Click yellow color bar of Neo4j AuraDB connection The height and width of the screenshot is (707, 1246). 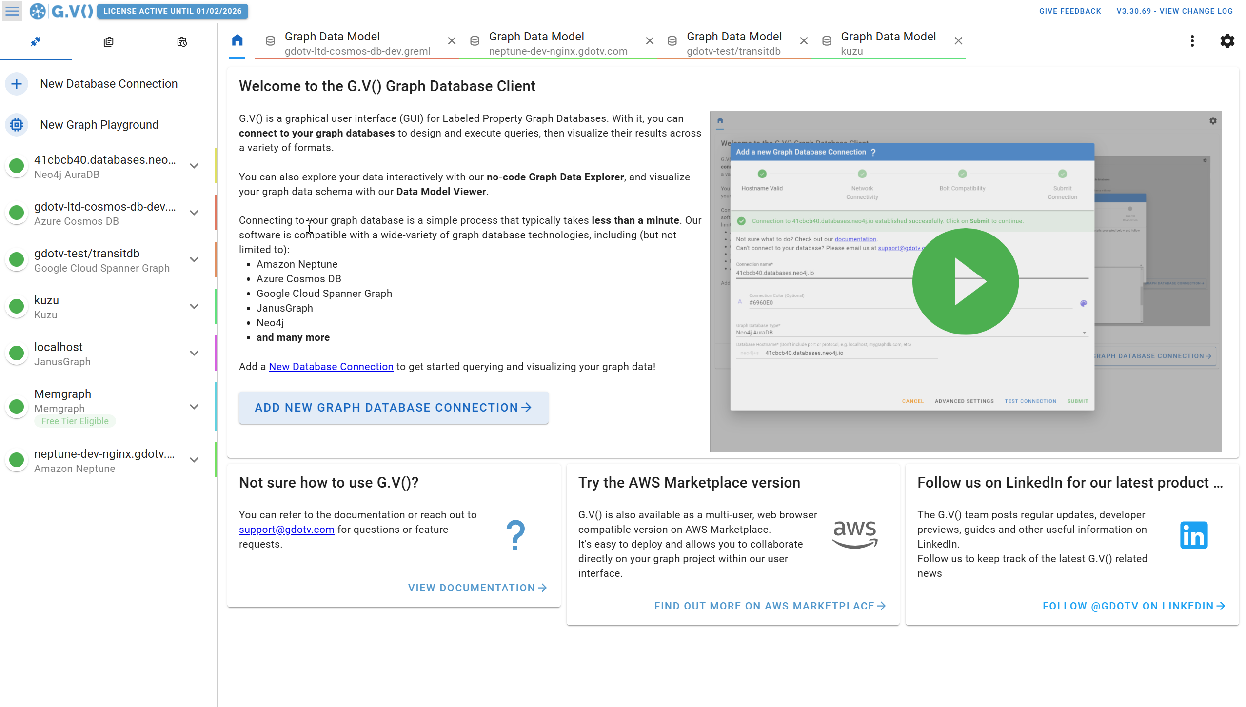click(215, 166)
